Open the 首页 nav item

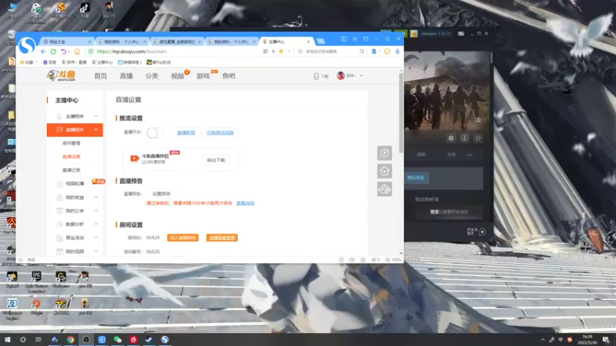click(100, 75)
